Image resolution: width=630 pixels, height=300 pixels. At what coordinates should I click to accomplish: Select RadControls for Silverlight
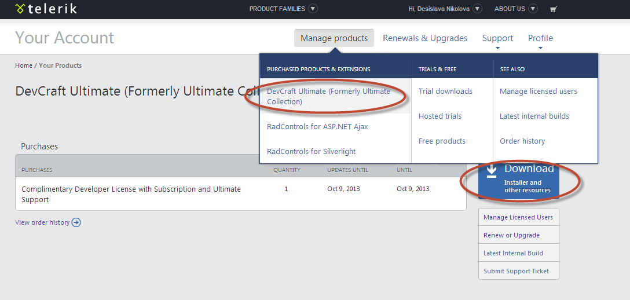(x=312, y=151)
